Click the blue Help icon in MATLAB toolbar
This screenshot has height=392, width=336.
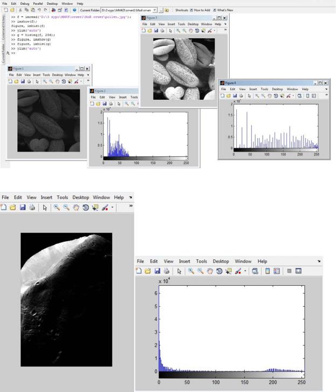coord(74,10)
